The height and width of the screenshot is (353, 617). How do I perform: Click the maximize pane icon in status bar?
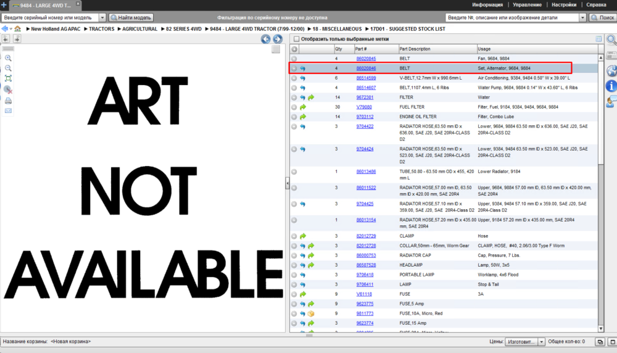613,342
